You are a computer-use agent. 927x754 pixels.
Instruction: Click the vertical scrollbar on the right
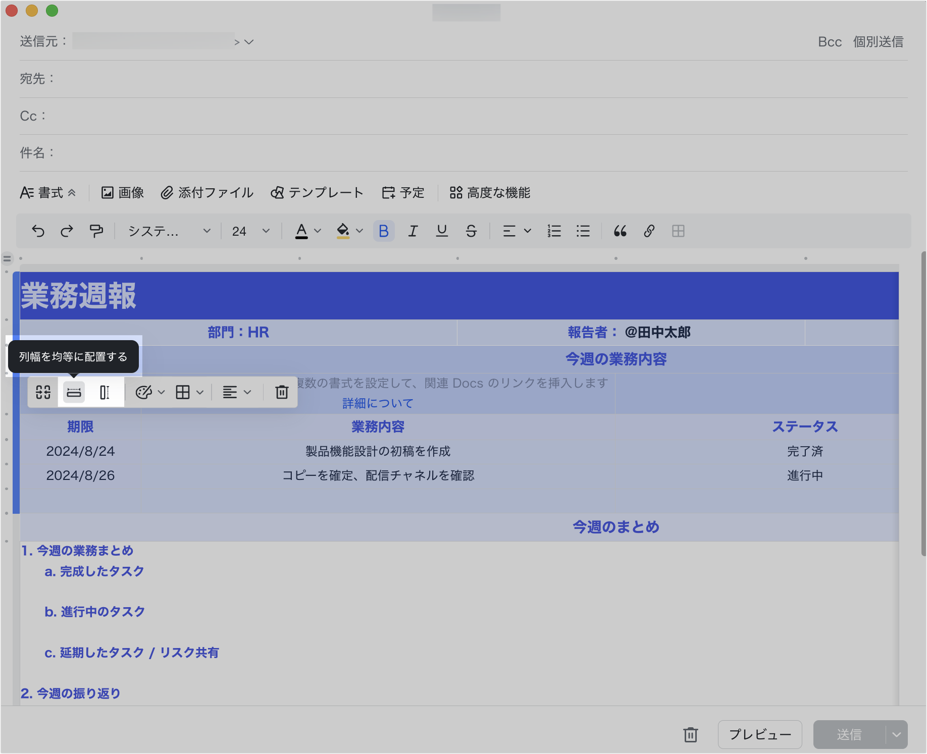coord(923,404)
